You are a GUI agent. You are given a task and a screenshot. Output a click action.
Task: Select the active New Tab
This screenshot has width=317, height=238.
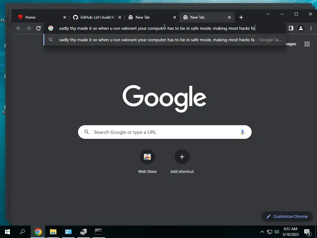(x=206, y=17)
